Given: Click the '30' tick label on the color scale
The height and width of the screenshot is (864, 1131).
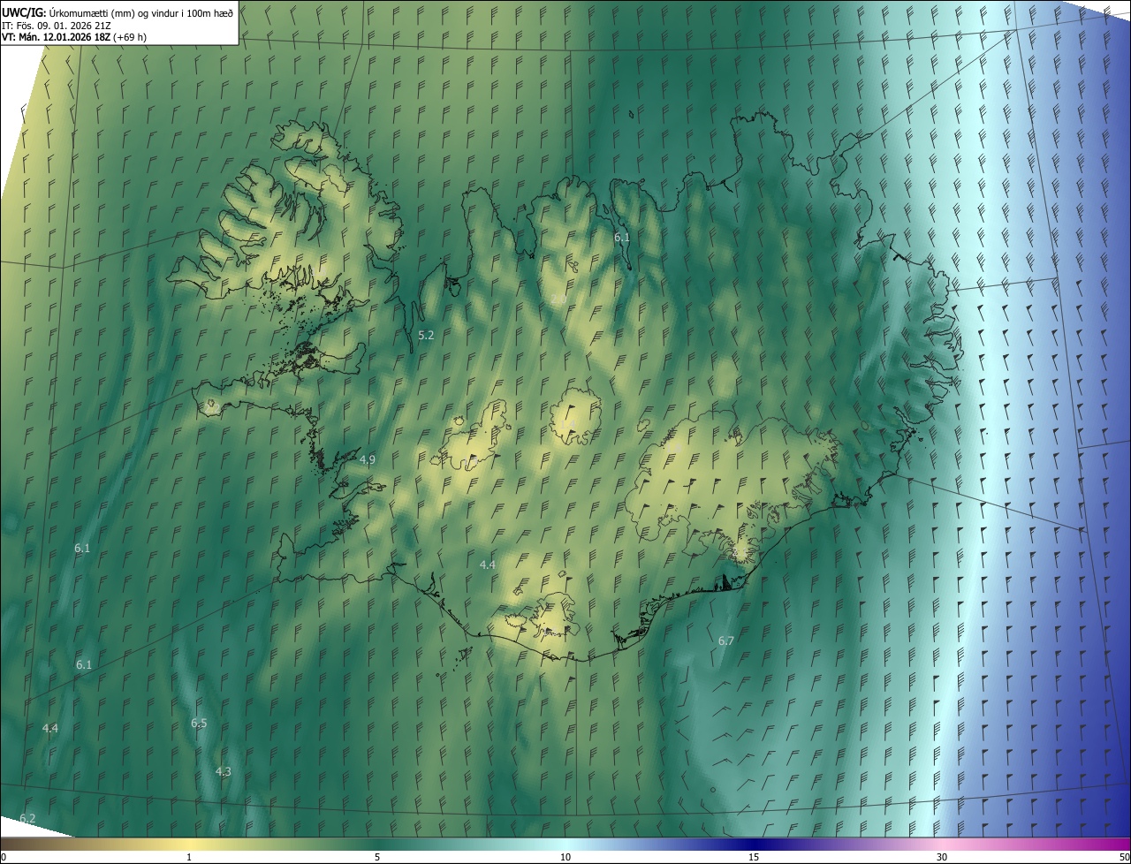Looking at the screenshot, I should click(x=942, y=857).
